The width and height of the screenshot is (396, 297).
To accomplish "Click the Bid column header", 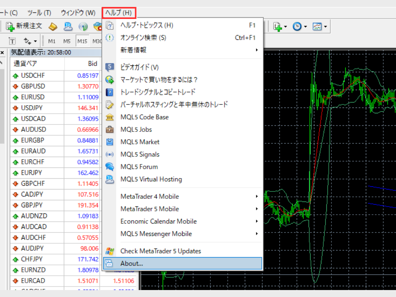I will (x=82, y=64).
